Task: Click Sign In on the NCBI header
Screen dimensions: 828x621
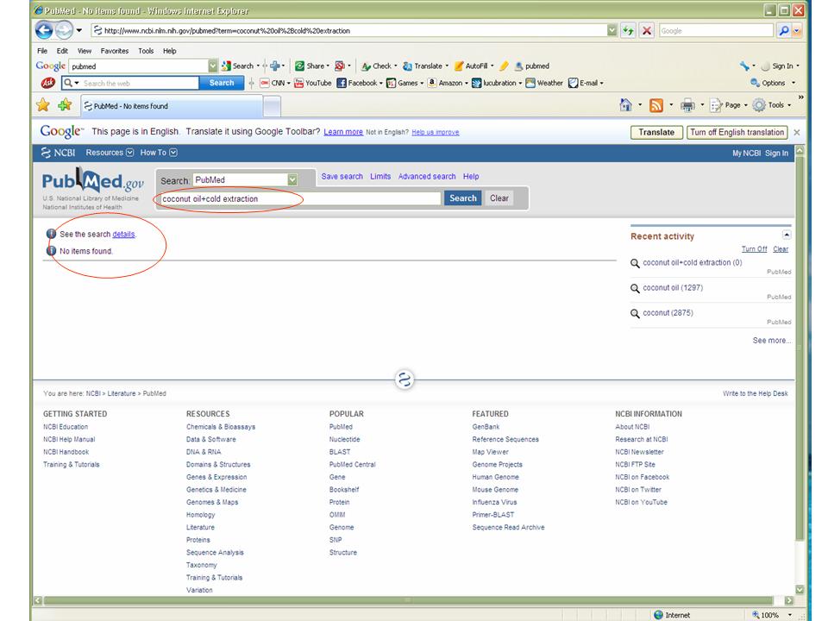Action: click(x=776, y=154)
